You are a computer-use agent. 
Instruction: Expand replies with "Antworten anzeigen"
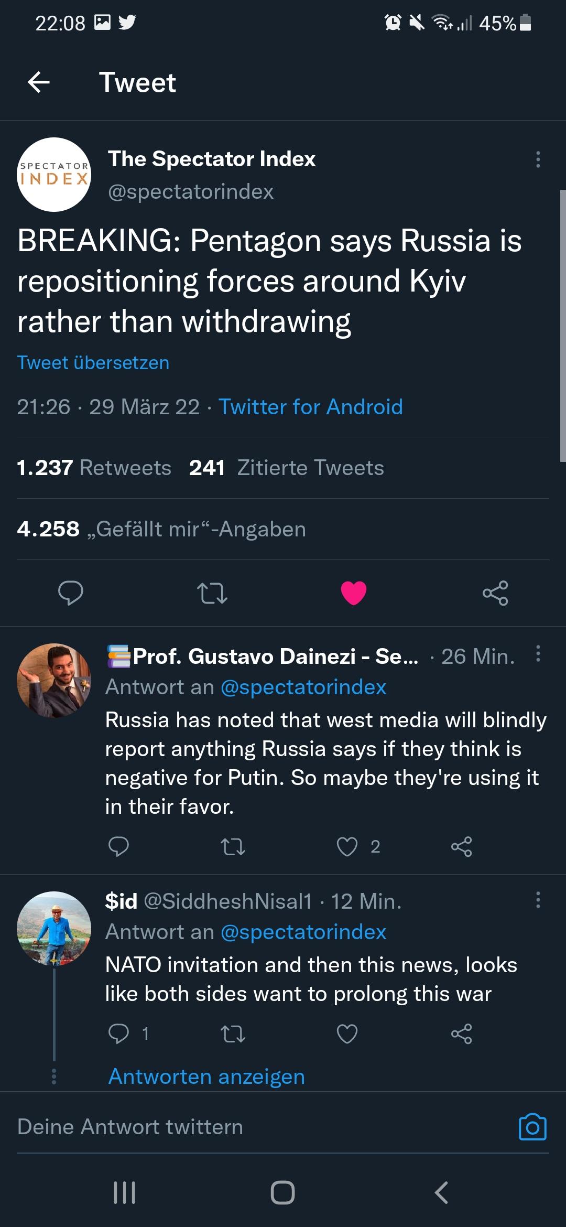coord(206,1077)
